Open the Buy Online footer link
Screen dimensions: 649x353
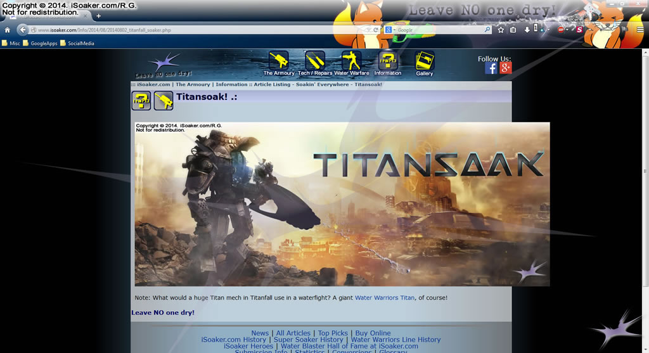tap(373, 333)
